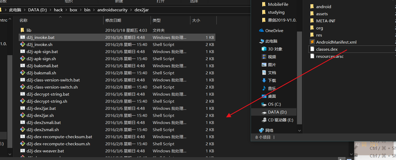Expand breadcrumb arrow after hack

66,10
